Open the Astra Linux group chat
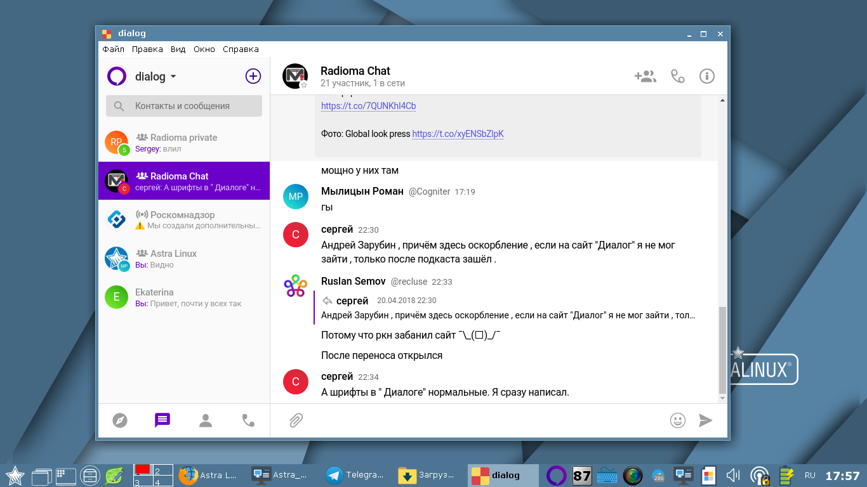Screen dimensions: 867x487 184,259
